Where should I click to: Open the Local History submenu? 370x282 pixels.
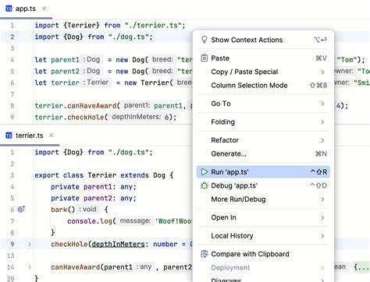263,236
